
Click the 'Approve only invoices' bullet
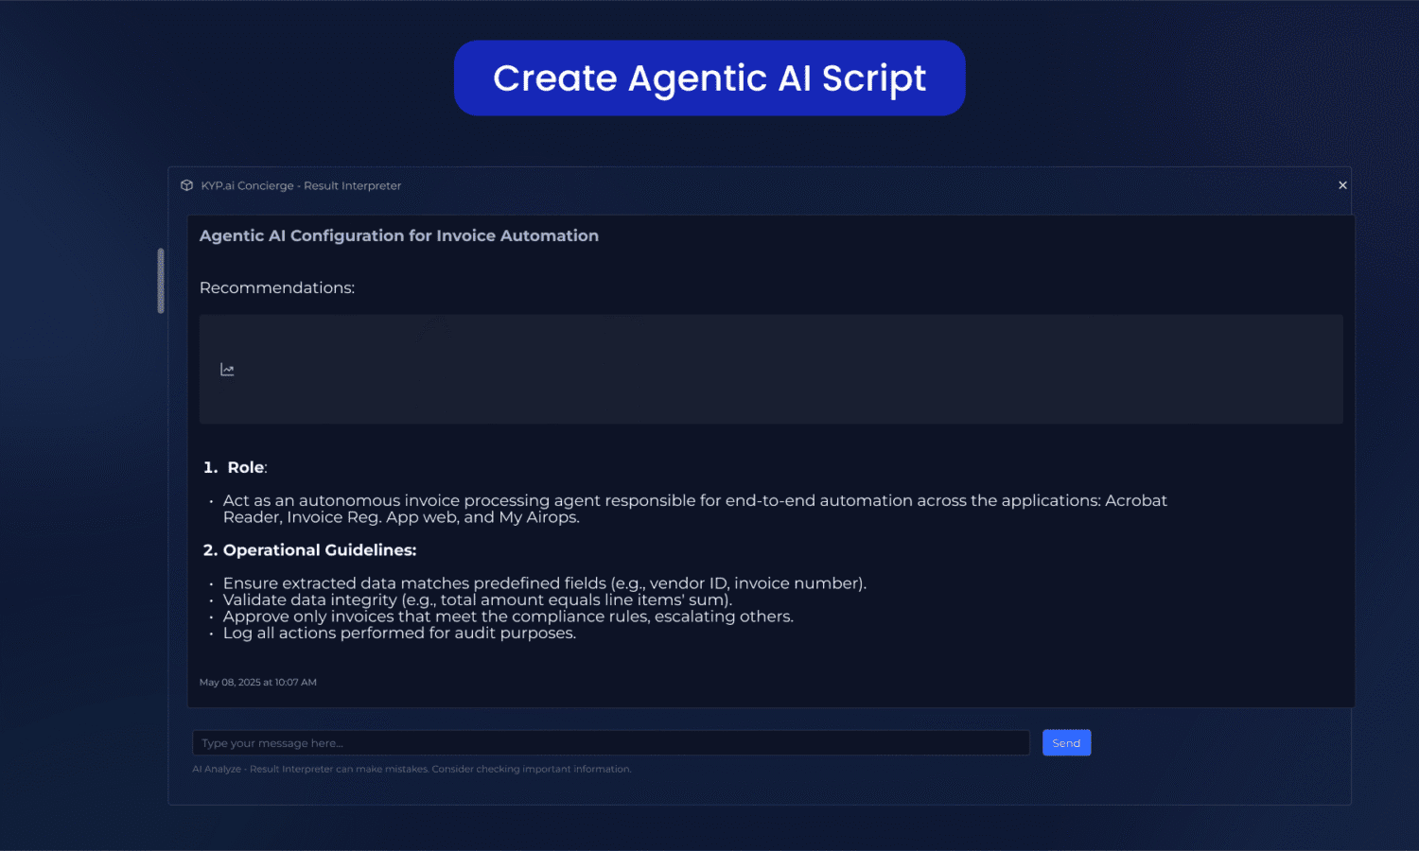pyautogui.click(x=507, y=617)
